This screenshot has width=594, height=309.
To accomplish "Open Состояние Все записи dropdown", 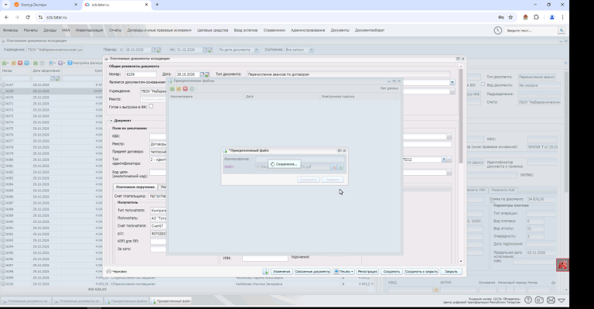I will coord(311,50).
